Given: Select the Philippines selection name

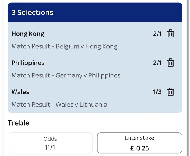Looking at the screenshot, I should click(28, 63).
